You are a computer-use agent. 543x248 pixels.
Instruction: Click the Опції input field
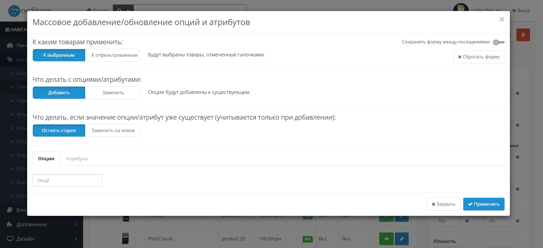click(x=67, y=181)
